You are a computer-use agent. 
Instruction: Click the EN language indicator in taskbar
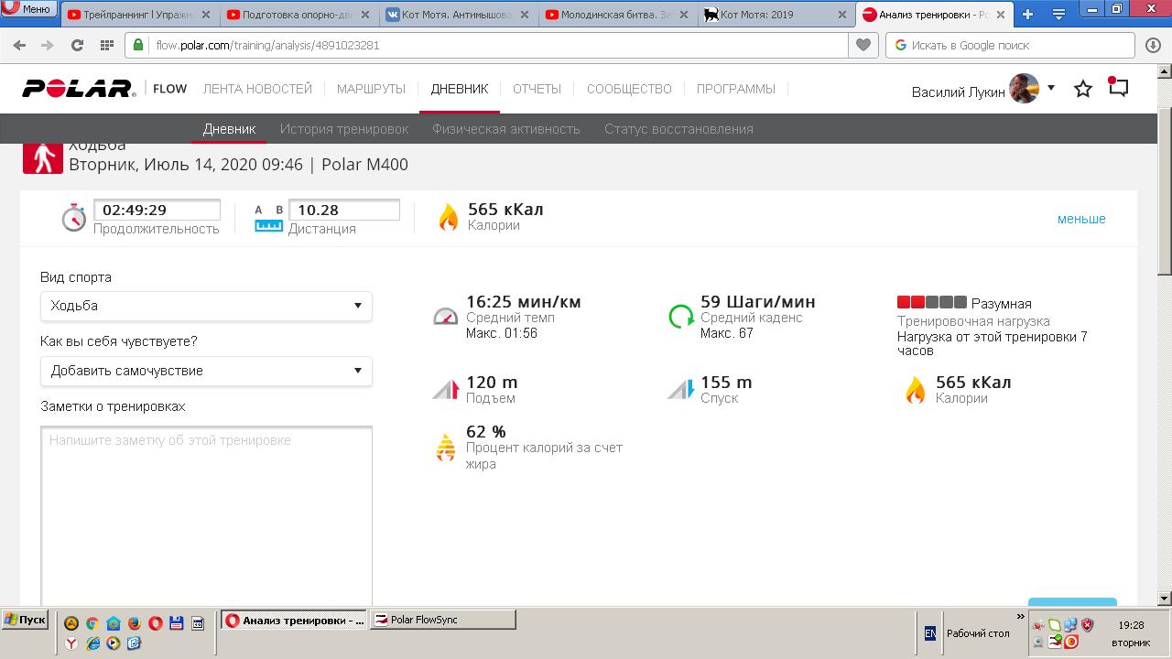929,633
